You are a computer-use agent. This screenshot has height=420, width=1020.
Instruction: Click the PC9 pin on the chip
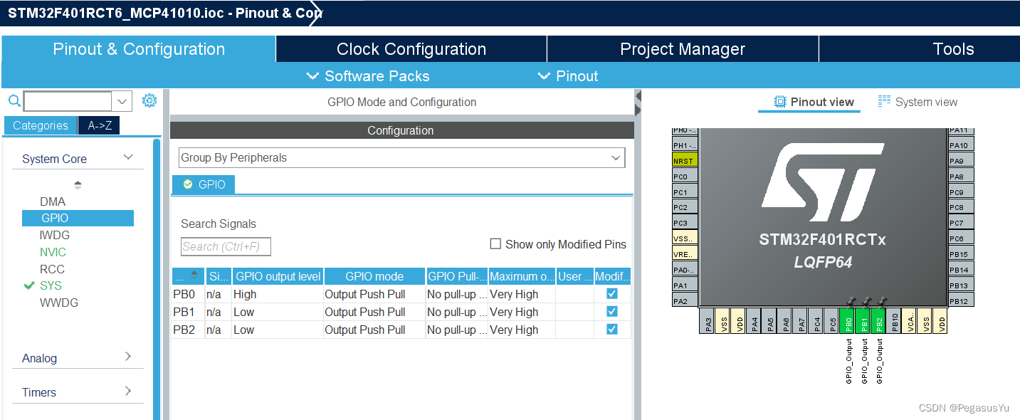[x=960, y=192]
